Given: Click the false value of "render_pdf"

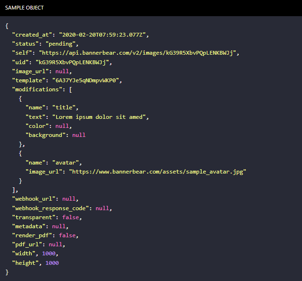Looking at the screenshot, I should [x=67, y=235].
